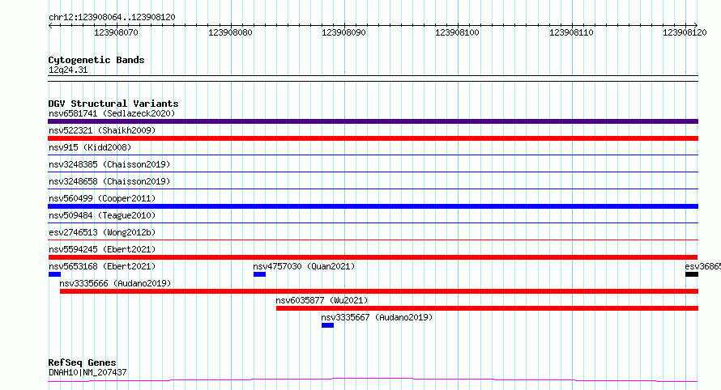The height and width of the screenshot is (390, 721).
Task: Select the DNAH10|NM_207437 gene label
Action: tap(87, 372)
